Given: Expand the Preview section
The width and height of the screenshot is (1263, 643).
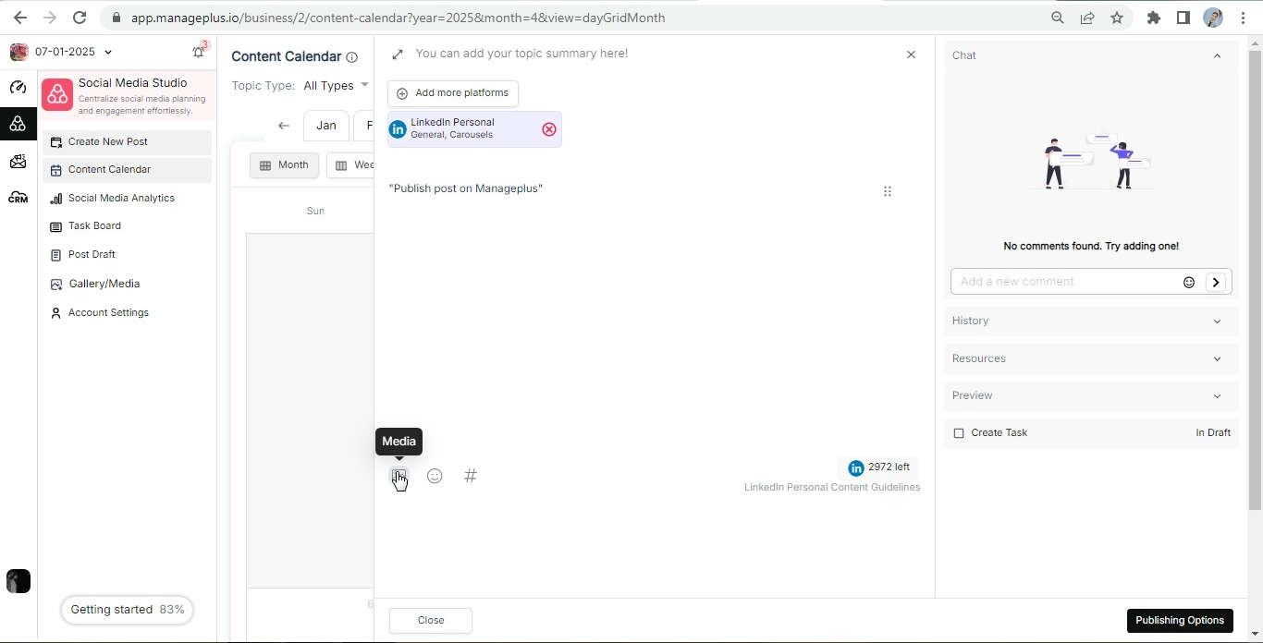Looking at the screenshot, I should [1091, 395].
